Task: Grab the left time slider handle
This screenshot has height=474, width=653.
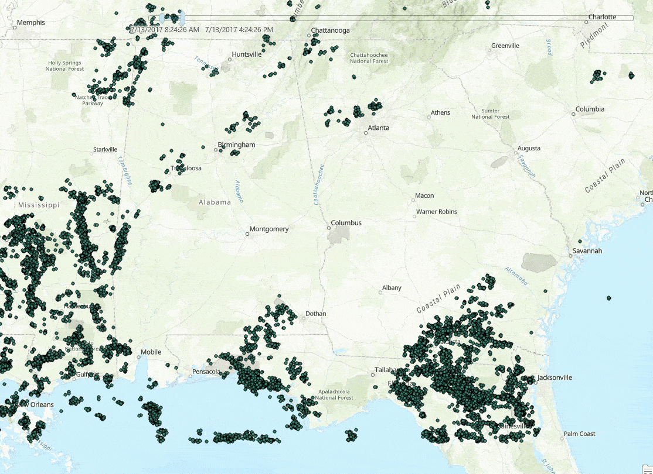Action: tap(162, 18)
